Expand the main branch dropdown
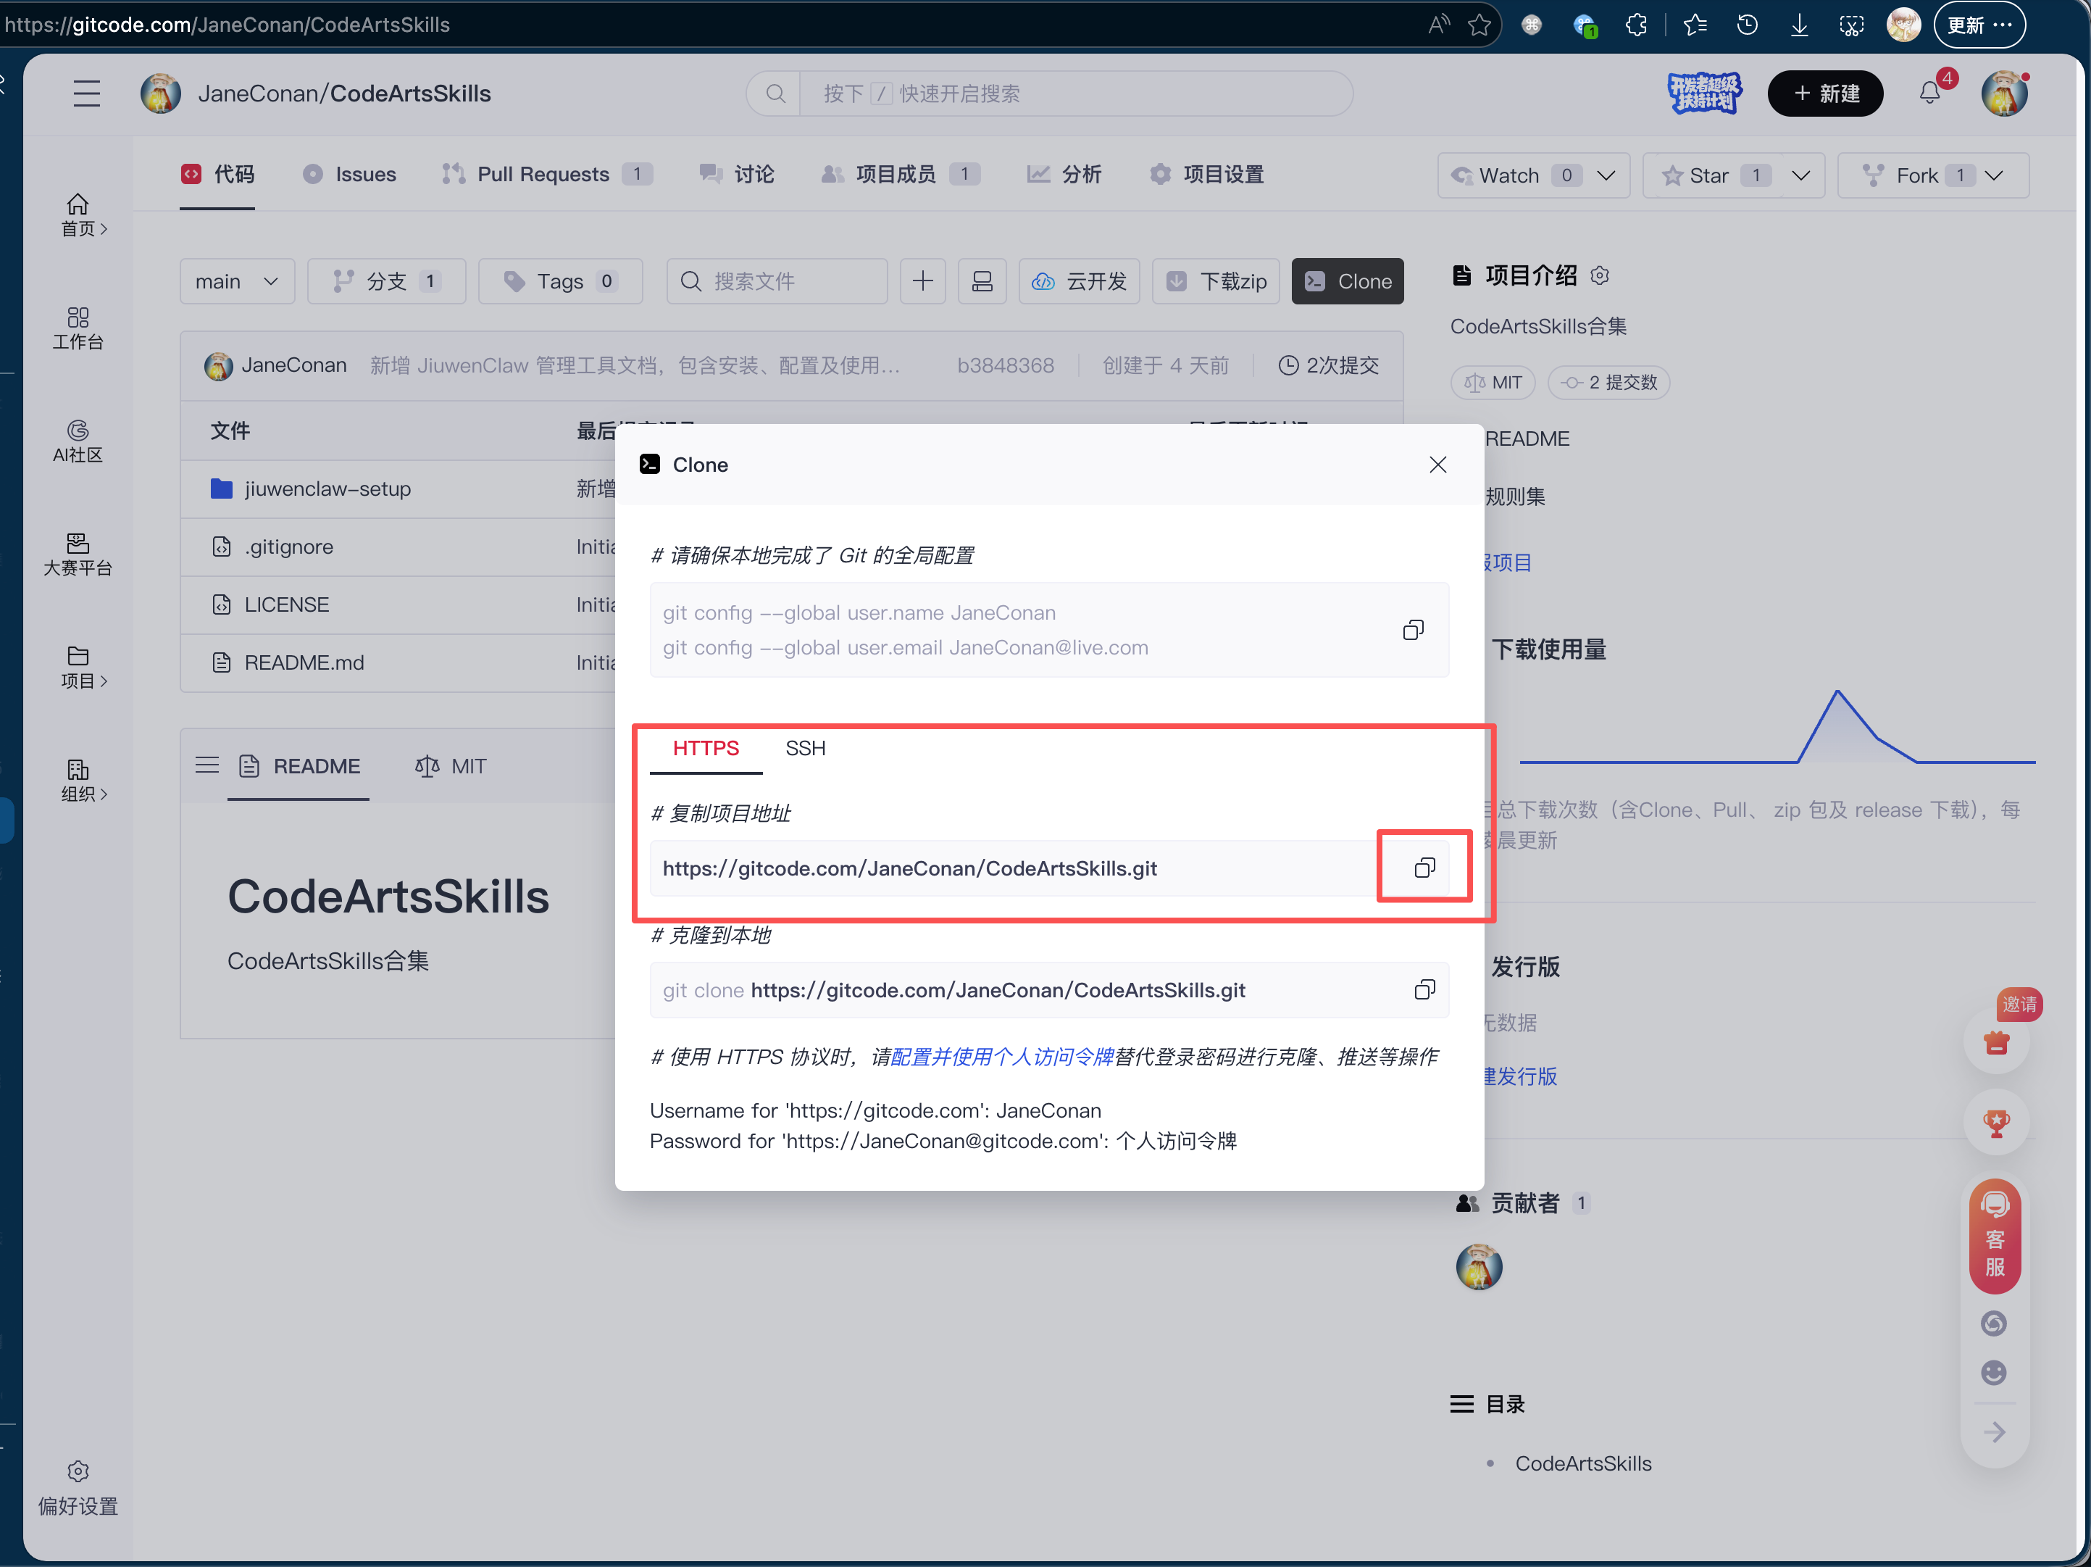The height and width of the screenshot is (1567, 2091). (x=236, y=281)
